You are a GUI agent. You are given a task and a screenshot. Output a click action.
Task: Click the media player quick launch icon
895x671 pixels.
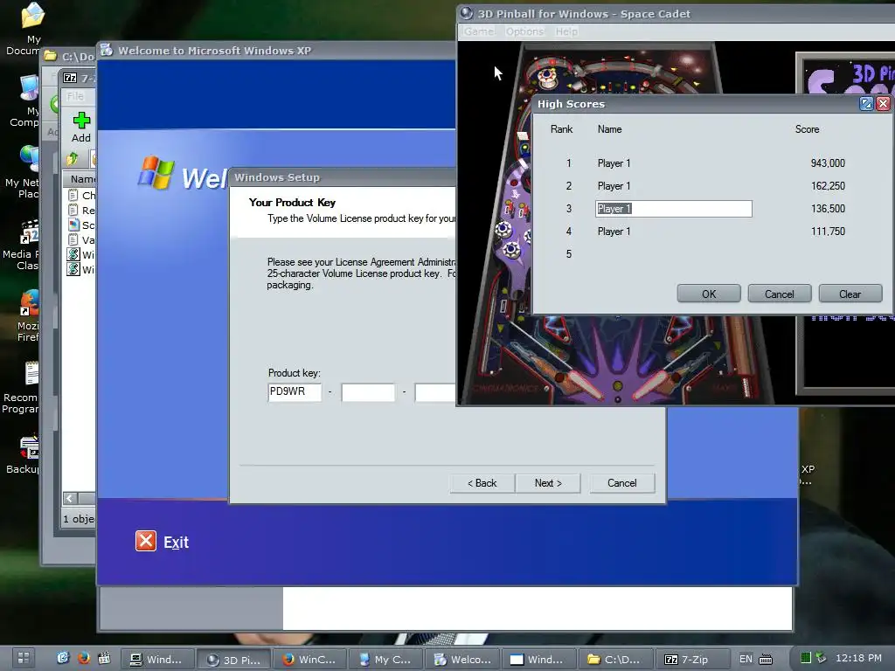tap(104, 658)
